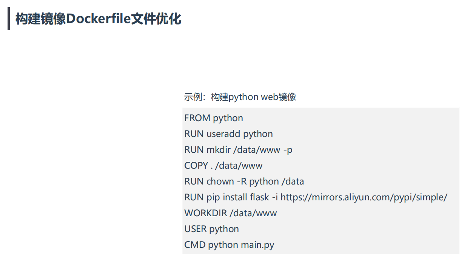Select the FROM python line
476x266 pixels.
[214, 118]
